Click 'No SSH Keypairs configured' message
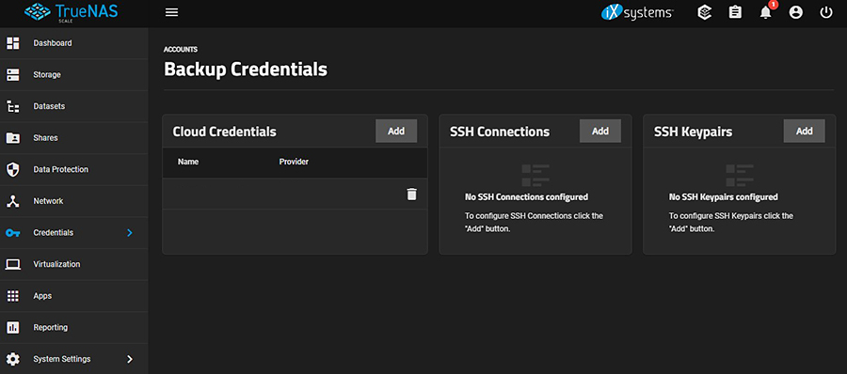 [x=724, y=197]
